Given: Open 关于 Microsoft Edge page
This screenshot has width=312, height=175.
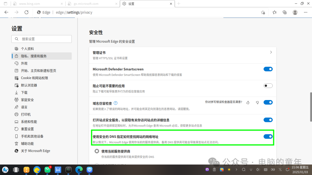Looking at the screenshot, I should pos(42,151).
